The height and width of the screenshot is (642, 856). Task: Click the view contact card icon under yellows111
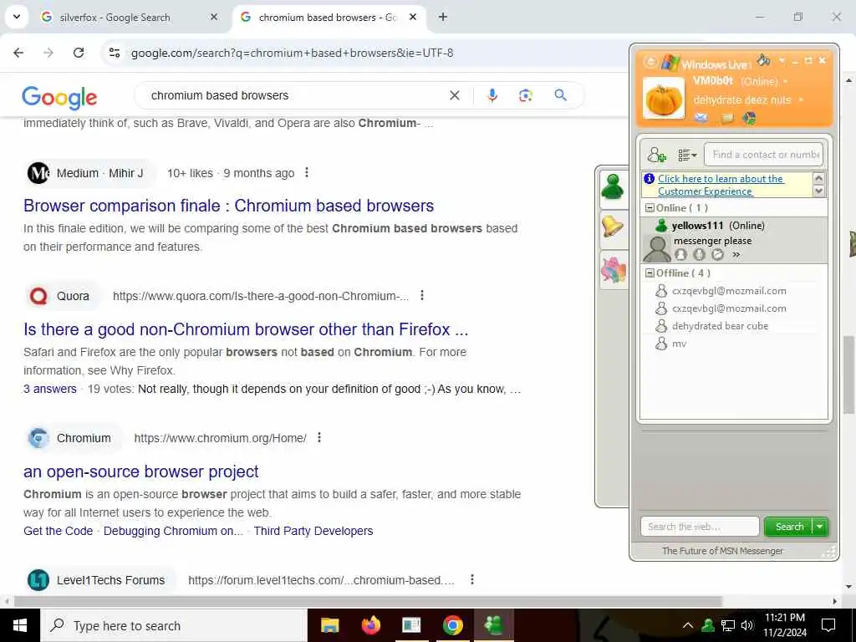[x=680, y=254]
